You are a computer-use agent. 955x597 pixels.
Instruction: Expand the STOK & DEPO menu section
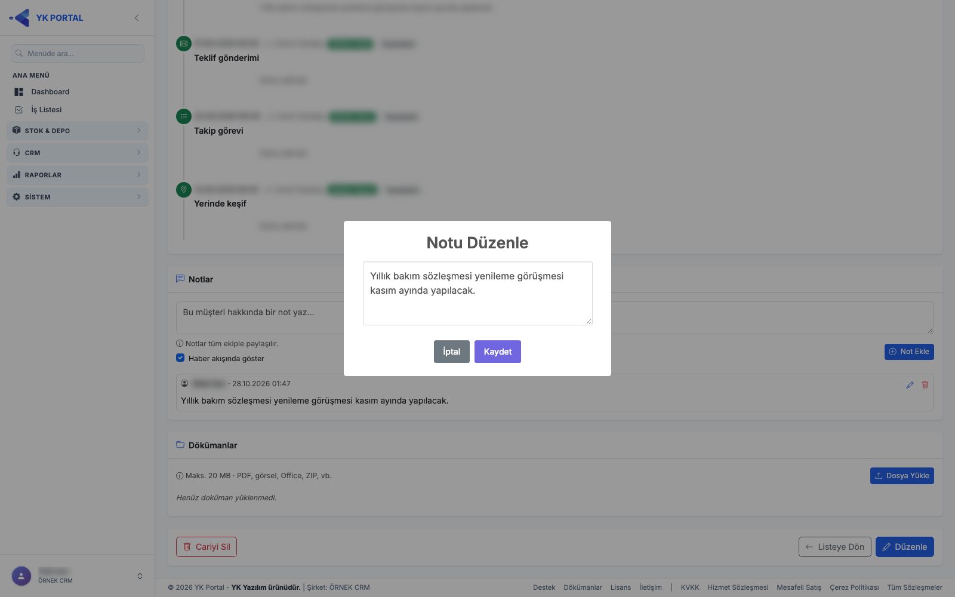pyautogui.click(x=78, y=131)
